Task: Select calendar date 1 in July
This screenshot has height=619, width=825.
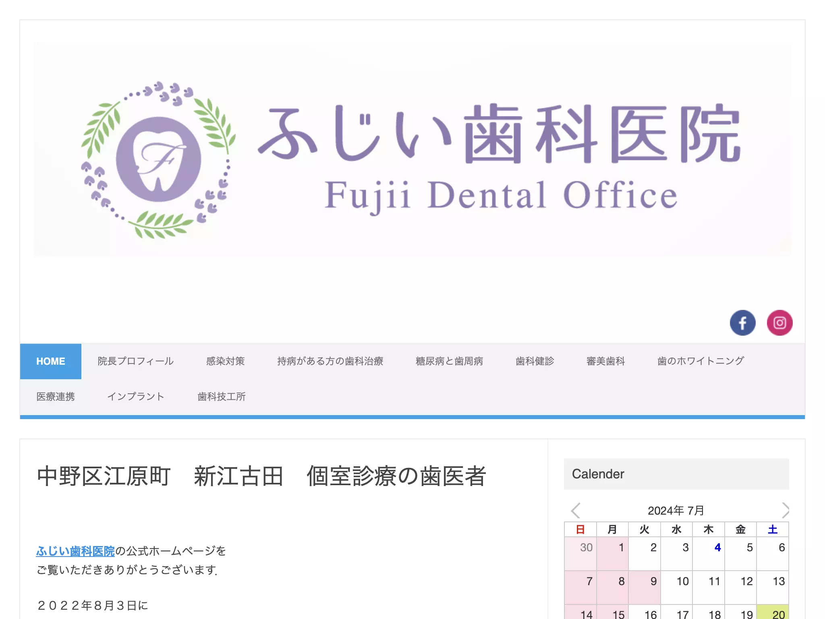Action: coord(612,553)
